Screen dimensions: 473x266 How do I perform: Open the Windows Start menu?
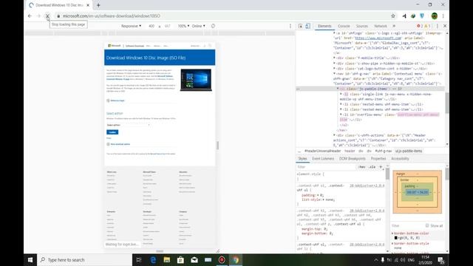[x=30, y=259]
